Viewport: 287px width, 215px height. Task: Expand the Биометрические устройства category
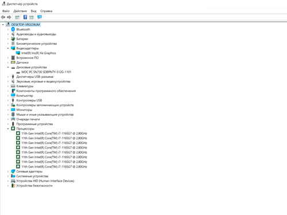[x=8, y=44]
